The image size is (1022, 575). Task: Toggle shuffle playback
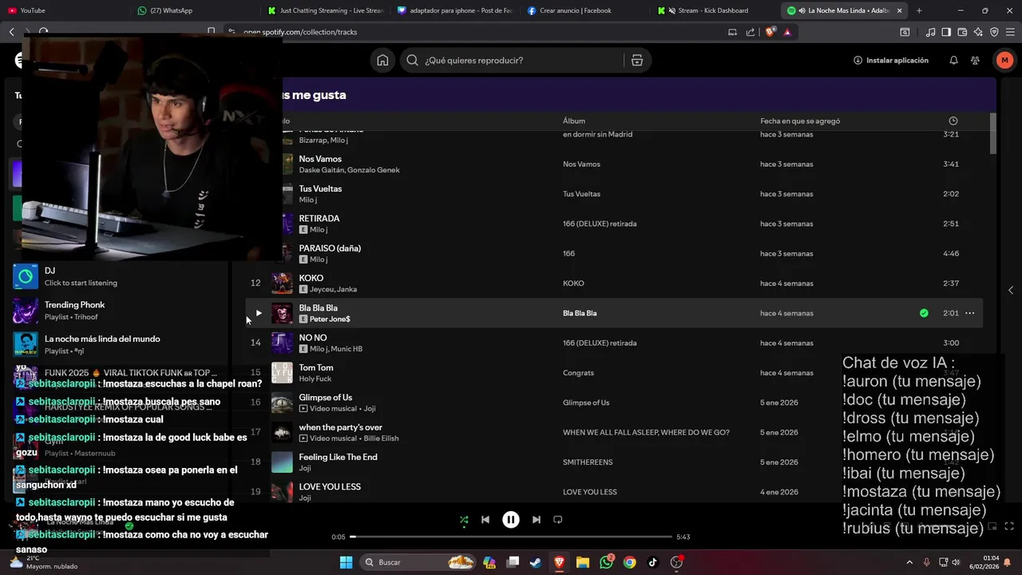coord(464,520)
